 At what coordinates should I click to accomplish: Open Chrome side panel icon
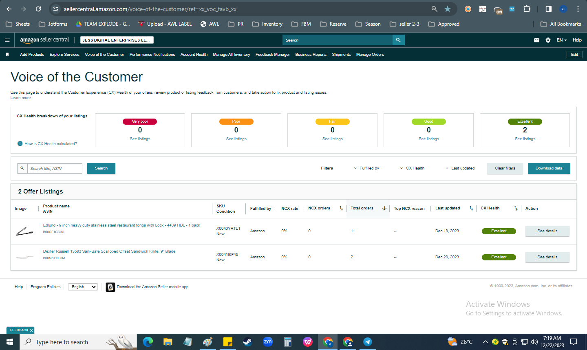[x=549, y=9]
